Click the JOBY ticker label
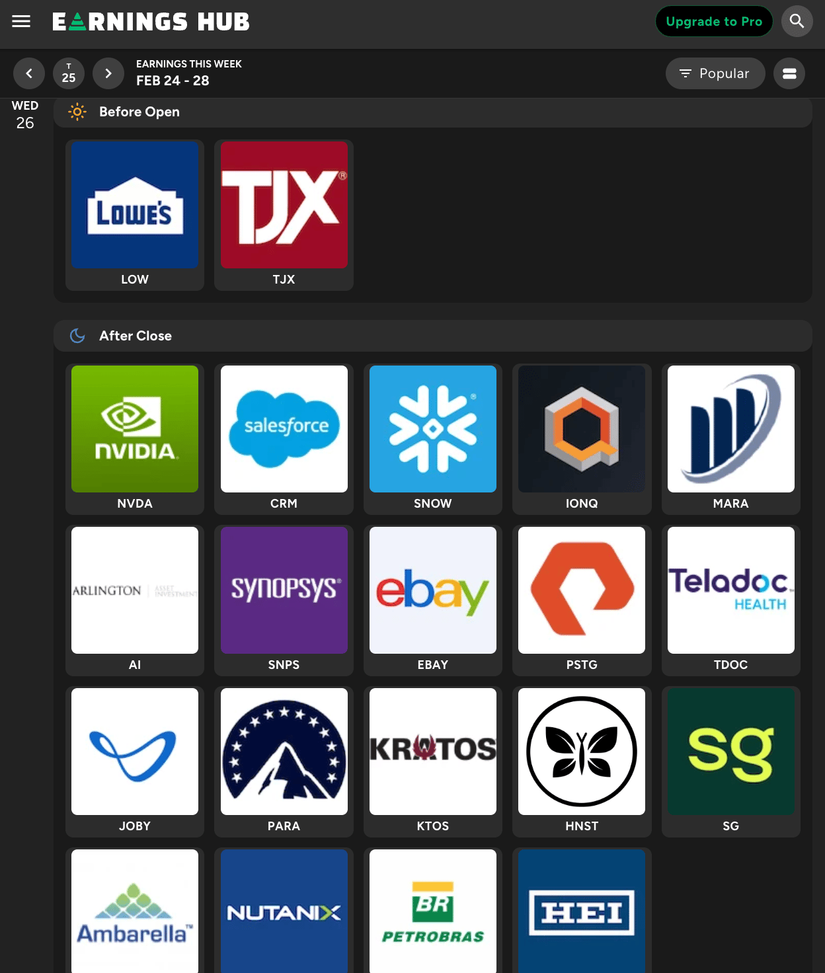The height and width of the screenshot is (973, 825). (135, 826)
